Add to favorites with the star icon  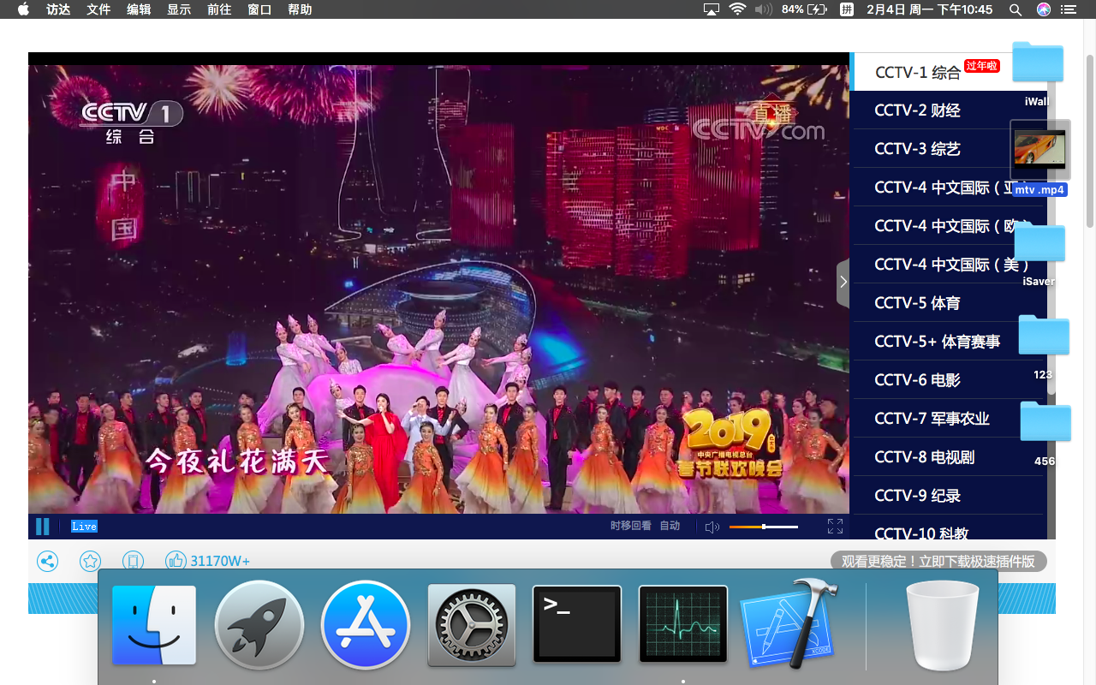click(90, 562)
